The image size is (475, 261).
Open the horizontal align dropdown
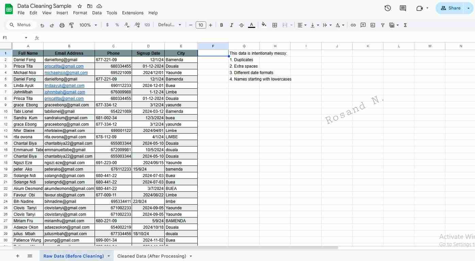tap(302, 25)
